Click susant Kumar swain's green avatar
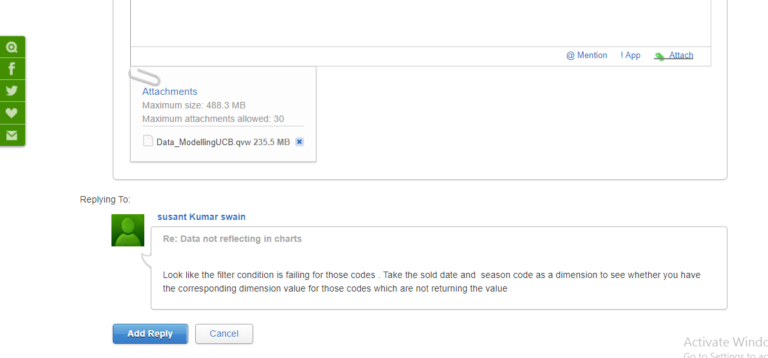 [128, 230]
